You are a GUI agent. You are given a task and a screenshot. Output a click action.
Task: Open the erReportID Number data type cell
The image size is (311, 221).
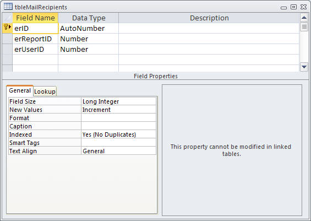click(88, 39)
